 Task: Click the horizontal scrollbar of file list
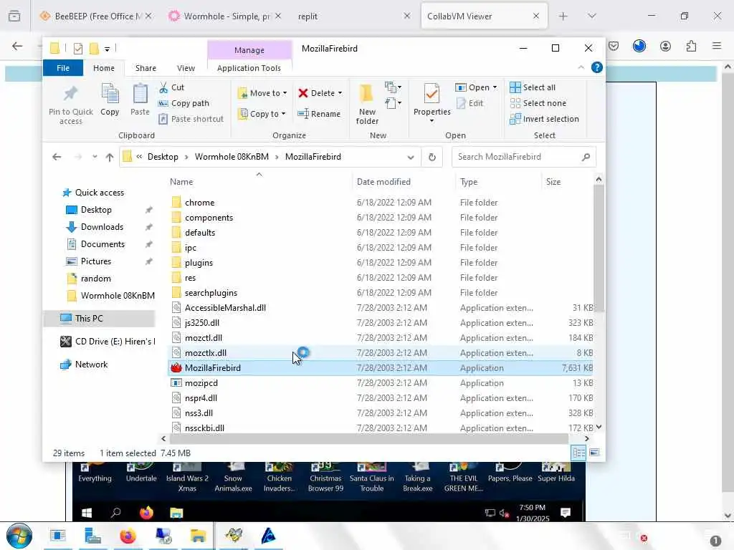pos(369,439)
